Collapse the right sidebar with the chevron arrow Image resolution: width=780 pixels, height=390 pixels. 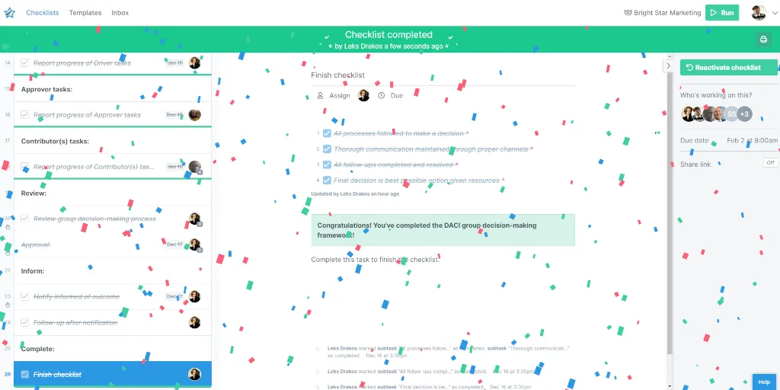(668, 66)
